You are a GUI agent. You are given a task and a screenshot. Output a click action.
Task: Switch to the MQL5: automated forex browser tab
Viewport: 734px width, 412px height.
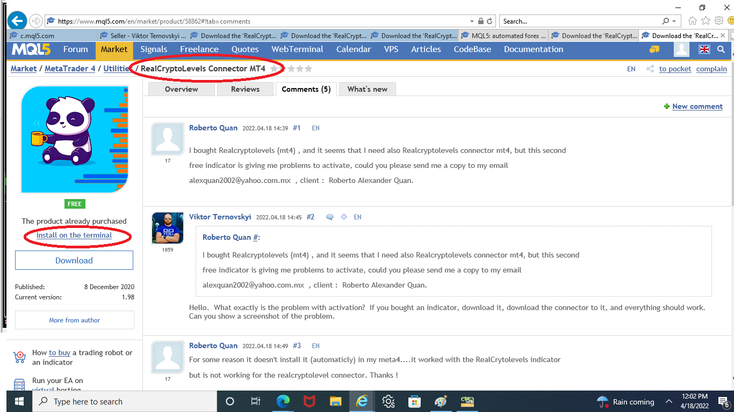coord(505,36)
